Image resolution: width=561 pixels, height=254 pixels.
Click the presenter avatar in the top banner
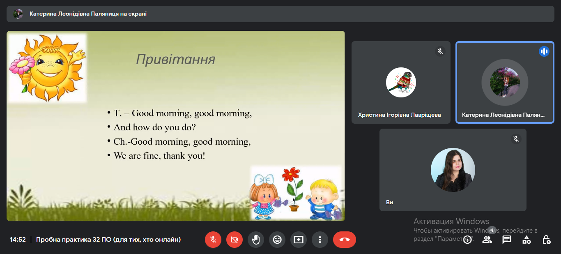tap(18, 14)
